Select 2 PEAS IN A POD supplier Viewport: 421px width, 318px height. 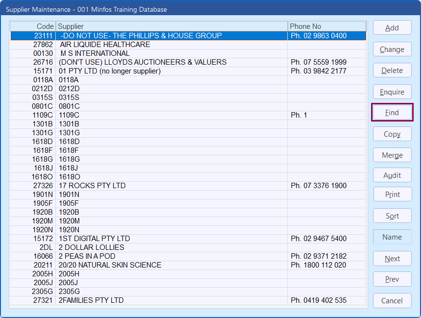(188, 256)
